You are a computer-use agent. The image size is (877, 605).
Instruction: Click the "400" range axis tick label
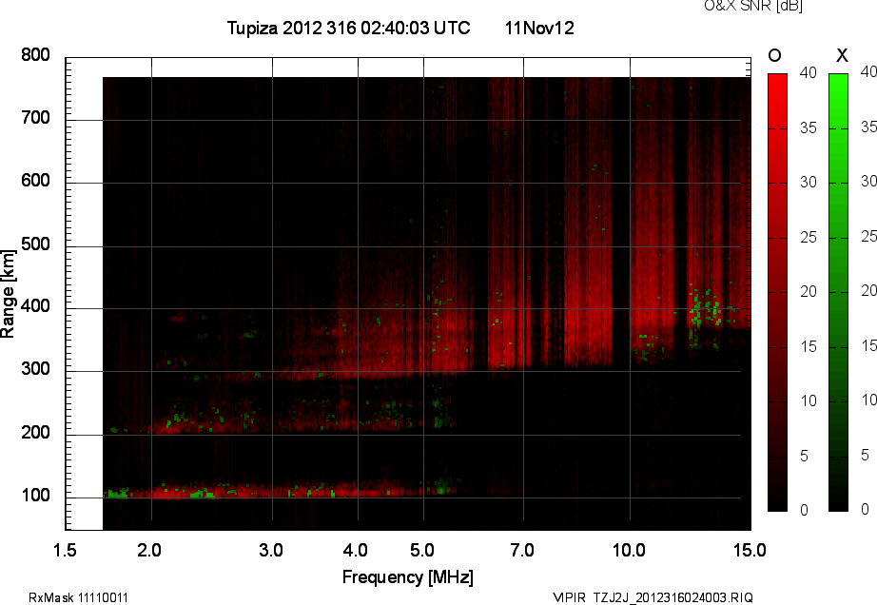[35, 306]
